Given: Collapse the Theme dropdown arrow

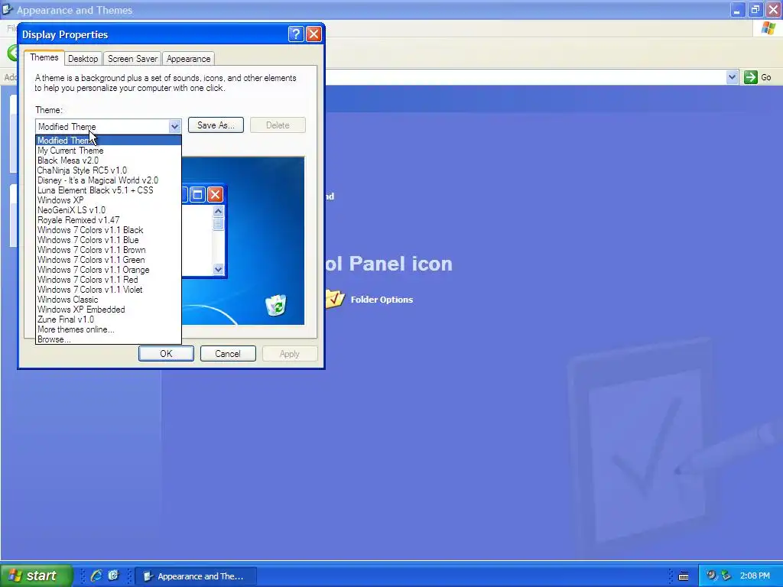Looking at the screenshot, I should 174,126.
